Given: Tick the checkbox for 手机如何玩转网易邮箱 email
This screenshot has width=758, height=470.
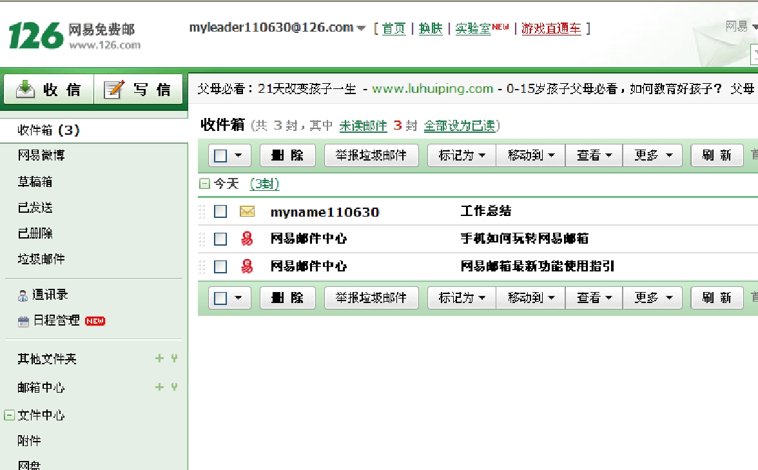Looking at the screenshot, I should tap(220, 239).
